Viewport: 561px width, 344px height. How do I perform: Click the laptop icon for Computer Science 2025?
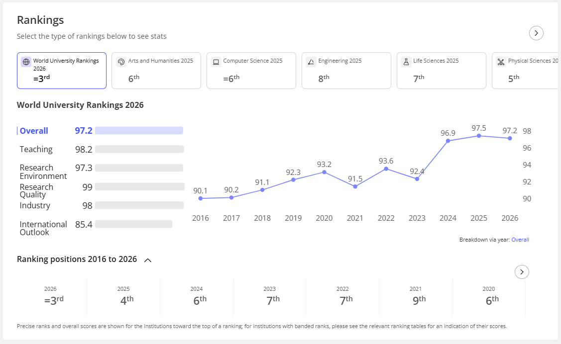click(216, 62)
